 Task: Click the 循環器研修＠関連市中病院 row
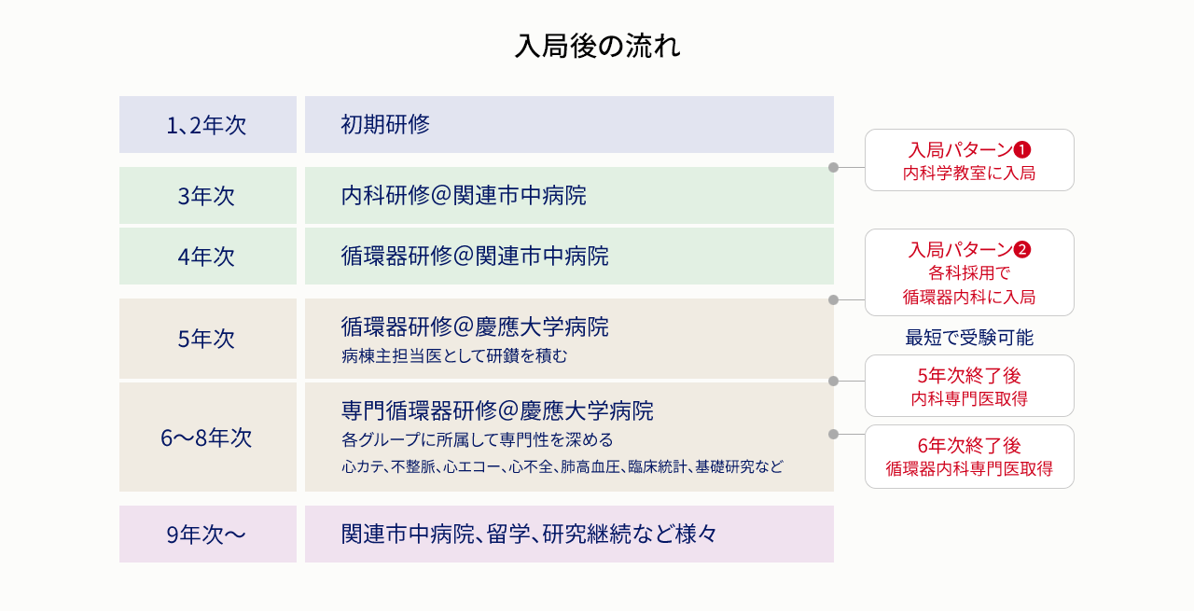(x=569, y=256)
